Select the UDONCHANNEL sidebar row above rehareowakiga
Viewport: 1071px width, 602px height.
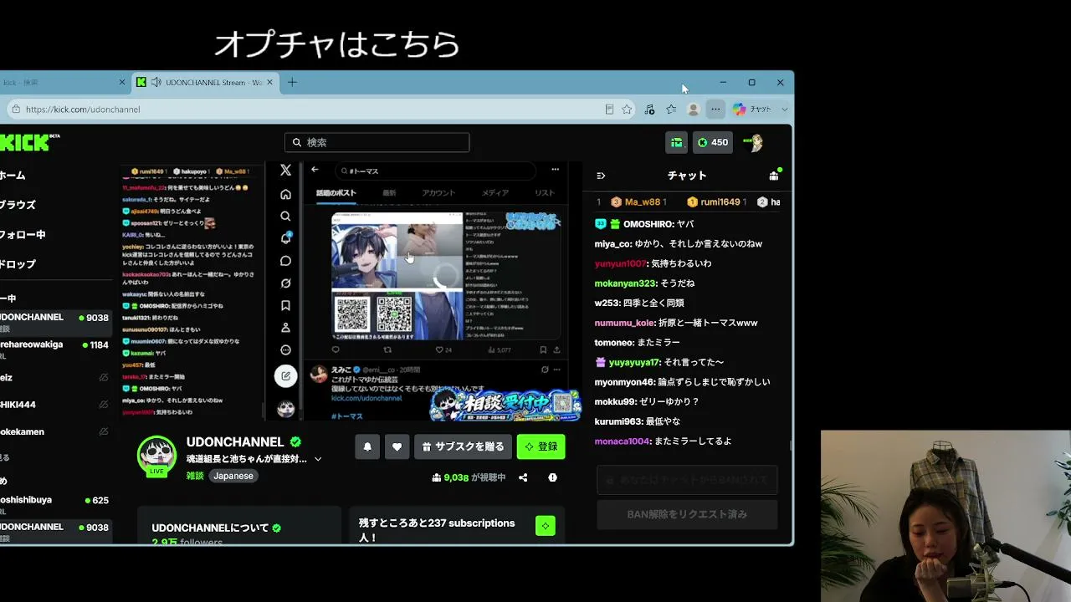tap(55, 321)
